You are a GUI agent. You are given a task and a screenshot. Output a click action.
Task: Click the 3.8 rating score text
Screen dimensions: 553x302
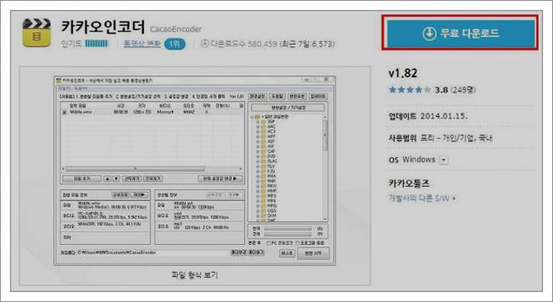441,90
